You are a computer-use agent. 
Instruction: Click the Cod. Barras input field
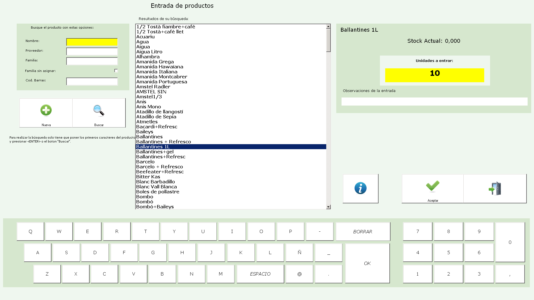pos(92,81)
